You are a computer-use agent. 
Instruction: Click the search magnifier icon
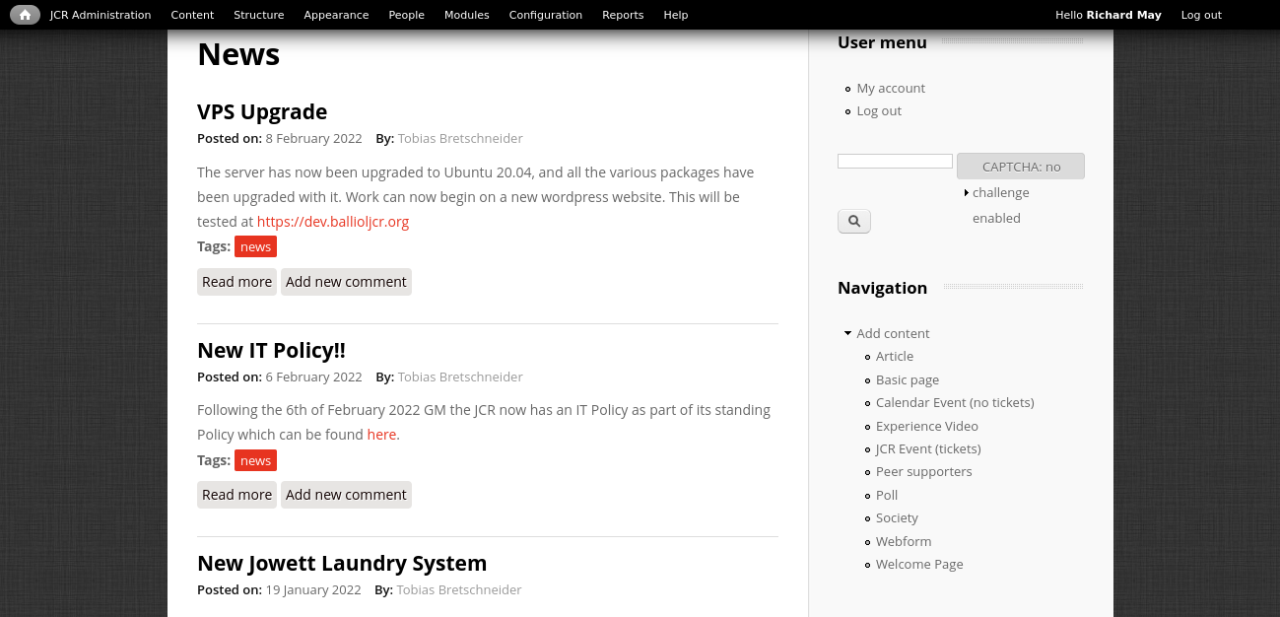(x=853, y=221)
